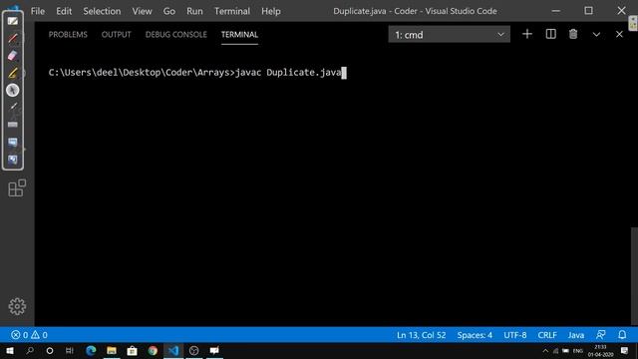Add a new terminal with the plus icon

tap(527, 34)
